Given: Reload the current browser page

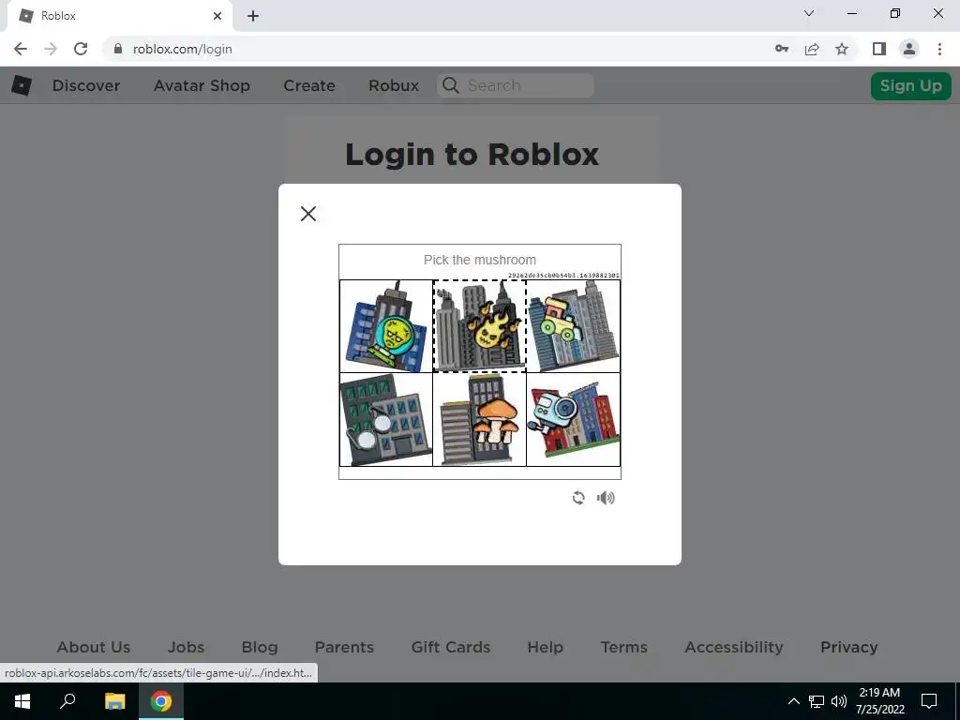Looking at the screenshot, I should point(81,49).
